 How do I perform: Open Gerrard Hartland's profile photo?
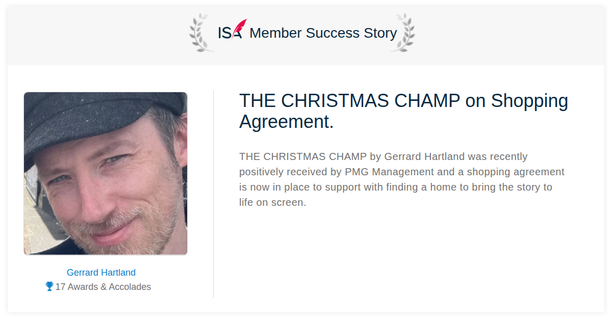click(x=106, y=173)
